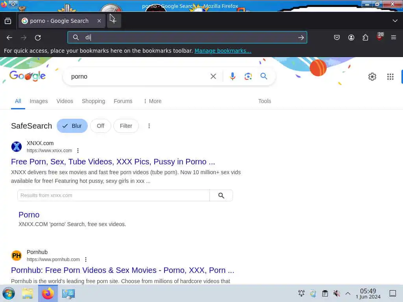
Task: Click the go arrow in the address bar
Action: pos(301,38)
